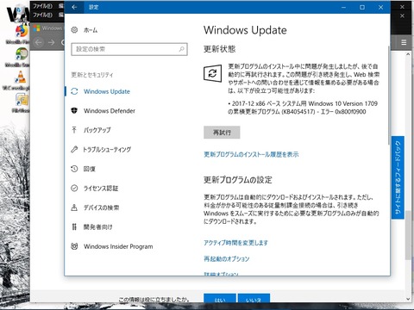Screen dimensions: 414x310
Task: Open the 回復 section
Action: [x=89, y=169]
